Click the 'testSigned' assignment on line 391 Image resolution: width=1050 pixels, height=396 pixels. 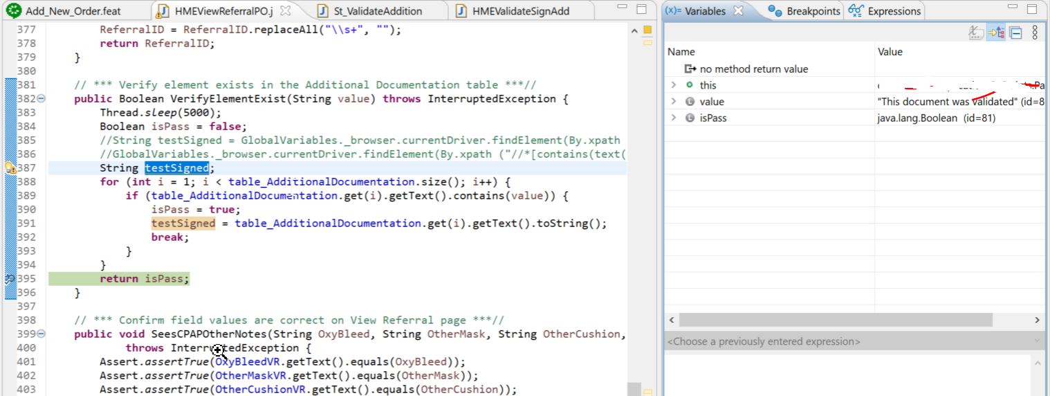pos(379,224)
